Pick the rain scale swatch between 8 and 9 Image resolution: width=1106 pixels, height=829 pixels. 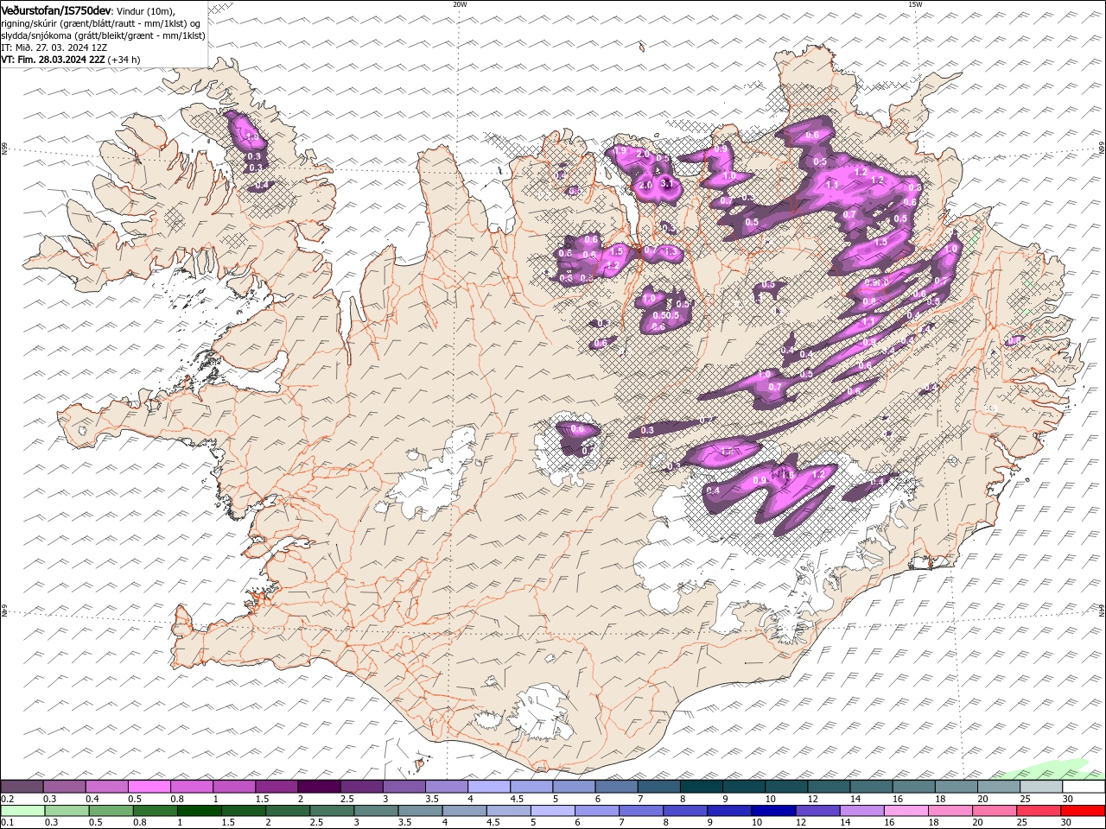pos(685,811)
